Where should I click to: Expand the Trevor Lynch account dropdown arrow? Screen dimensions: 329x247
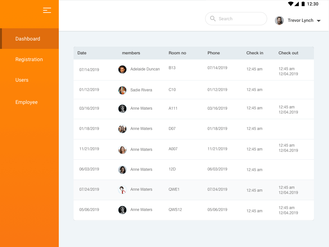pos(318,21)
